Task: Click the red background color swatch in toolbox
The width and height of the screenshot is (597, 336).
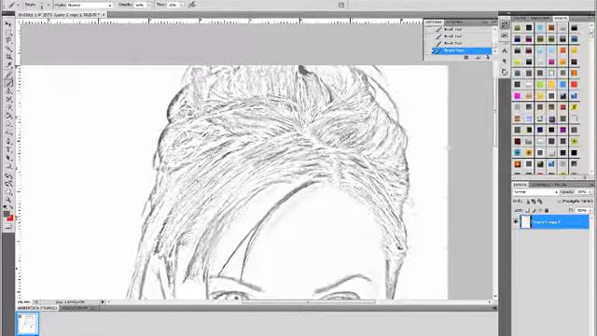Action: click(10, 218)
